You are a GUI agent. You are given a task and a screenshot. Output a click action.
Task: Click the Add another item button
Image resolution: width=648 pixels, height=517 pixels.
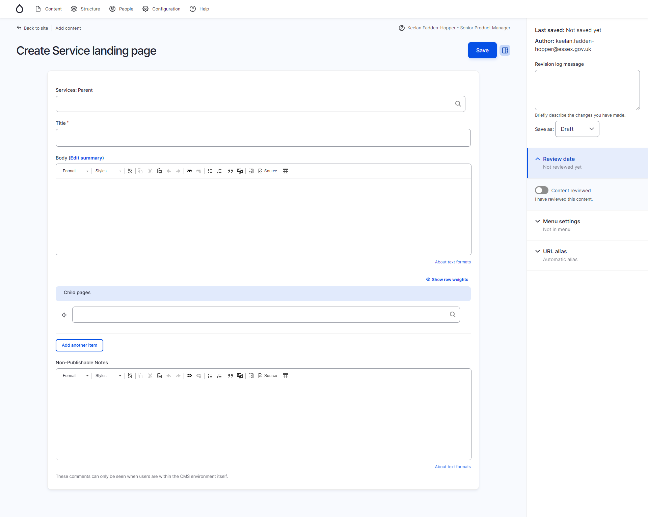(x=79, y=345)
